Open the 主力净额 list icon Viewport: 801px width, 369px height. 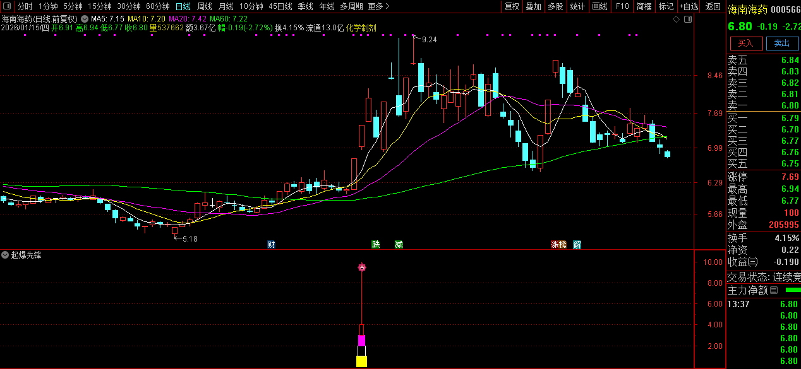tap(774, 291)
